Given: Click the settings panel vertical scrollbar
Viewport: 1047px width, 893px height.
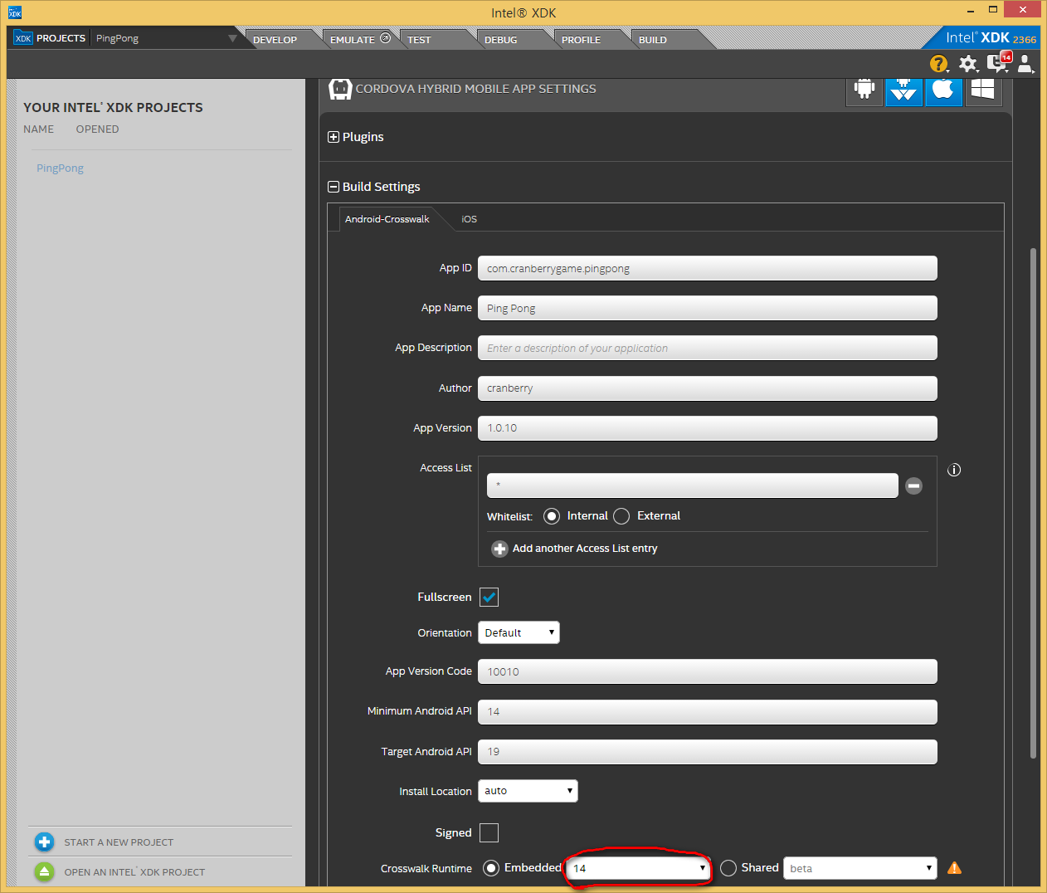Looking at the screenshot, I should click(x=1033, y=503).
